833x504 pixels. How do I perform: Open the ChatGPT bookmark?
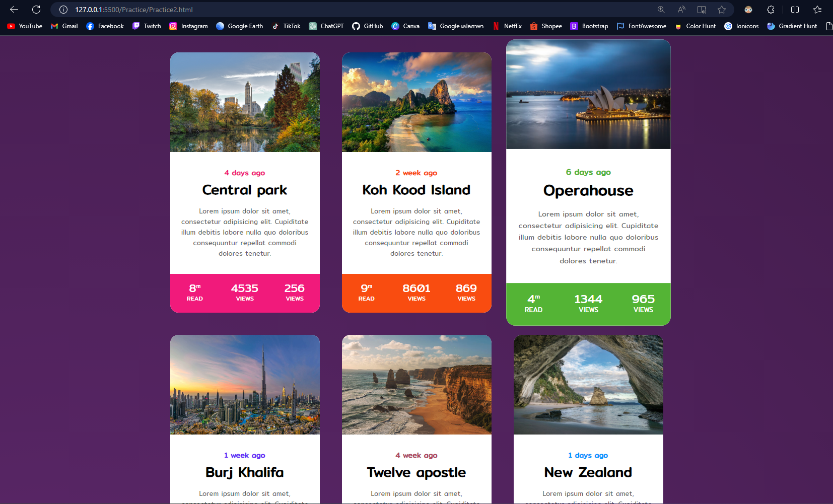(326, 26)
